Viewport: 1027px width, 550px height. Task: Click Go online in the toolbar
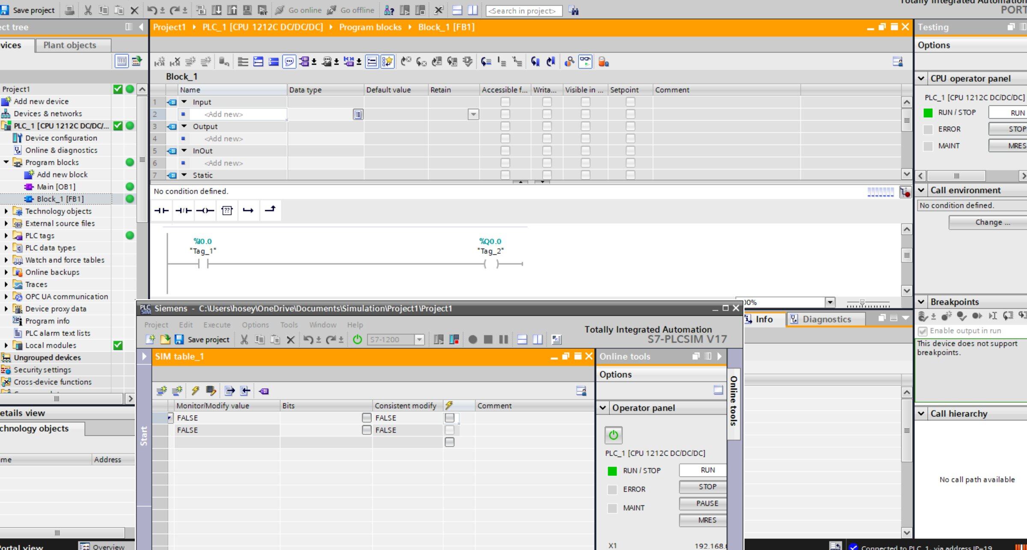[299, 10]
